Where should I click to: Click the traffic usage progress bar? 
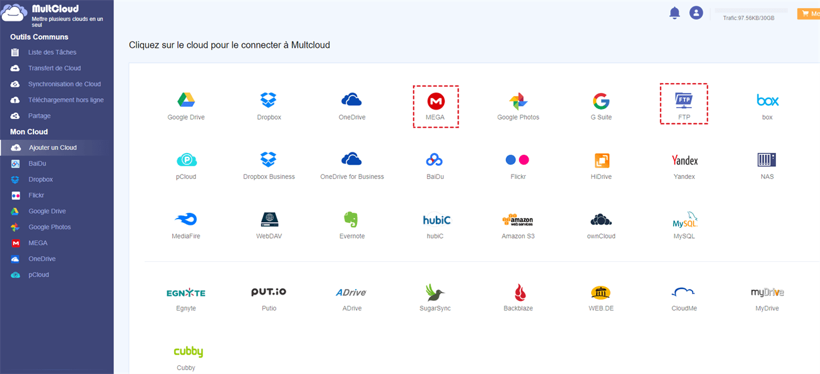751,11
